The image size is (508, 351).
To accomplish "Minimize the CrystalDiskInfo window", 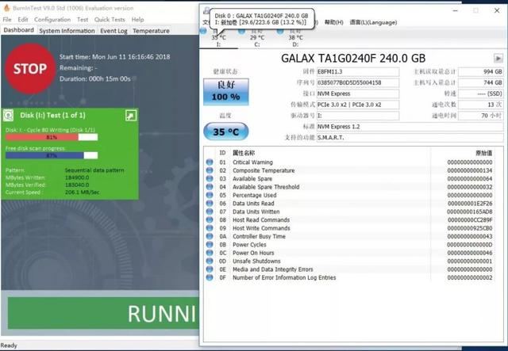I will (x=455, y=10).
